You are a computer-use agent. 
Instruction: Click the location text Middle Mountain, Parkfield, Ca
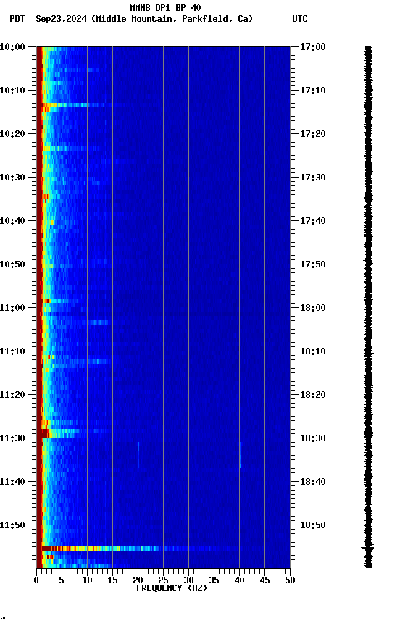tap(172, 19)
